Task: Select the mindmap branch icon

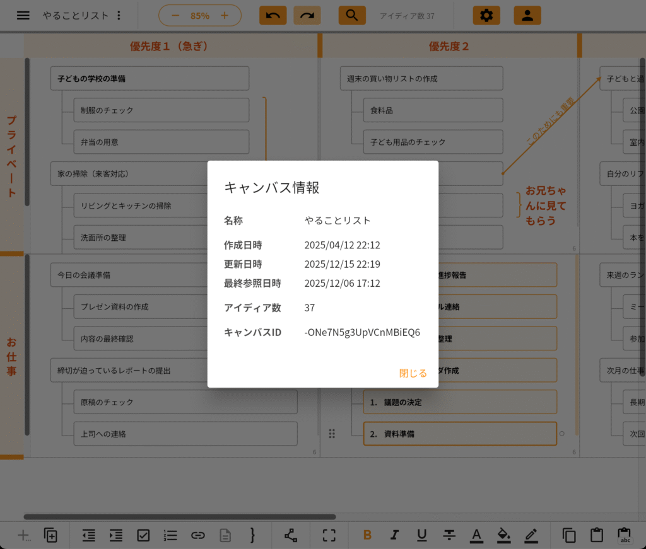Action: click(290, 535)
